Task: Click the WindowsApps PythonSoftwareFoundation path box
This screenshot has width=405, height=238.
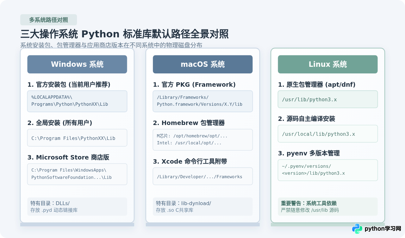Action: click(77, 174)
